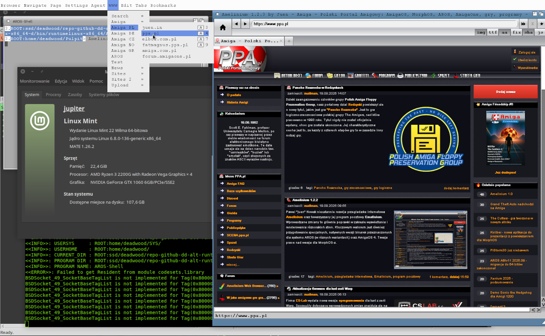The height and width of the screenshot is (336, 545).
Task: Expand the Amiga submenu entry
Action: [128, 22]
